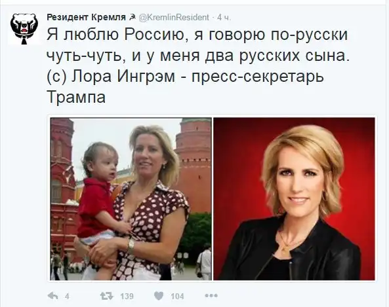Click the word 'Трампа' in tweet text

pos(76,97)
